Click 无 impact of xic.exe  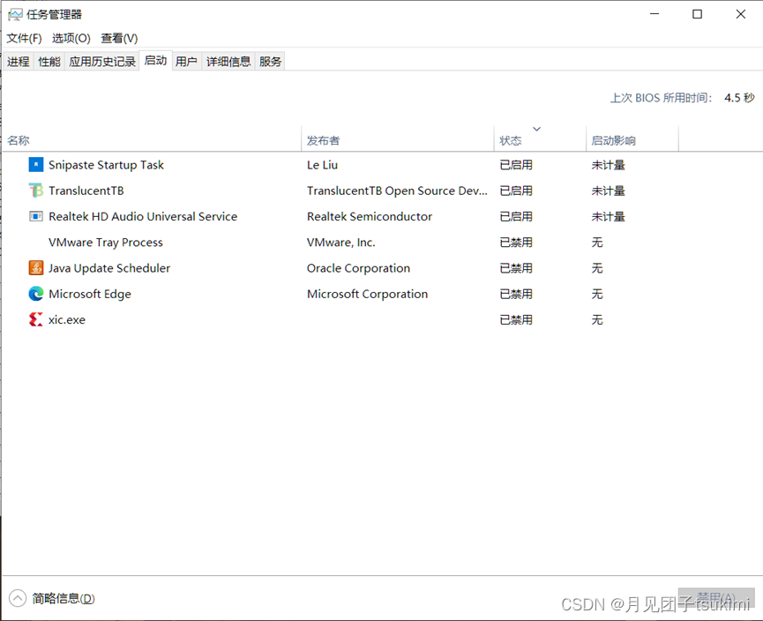point(597,319)
